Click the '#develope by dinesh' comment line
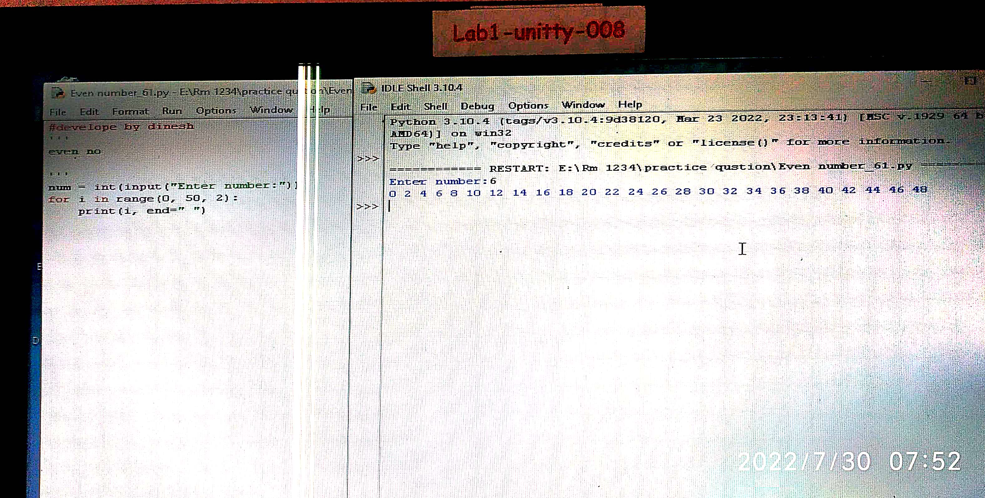 [121, 126]
